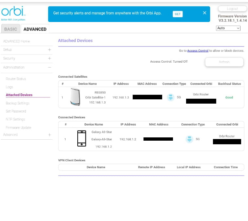Switch to the BASIC tab
Screen dimensions: 248x221
click(10, 29)
